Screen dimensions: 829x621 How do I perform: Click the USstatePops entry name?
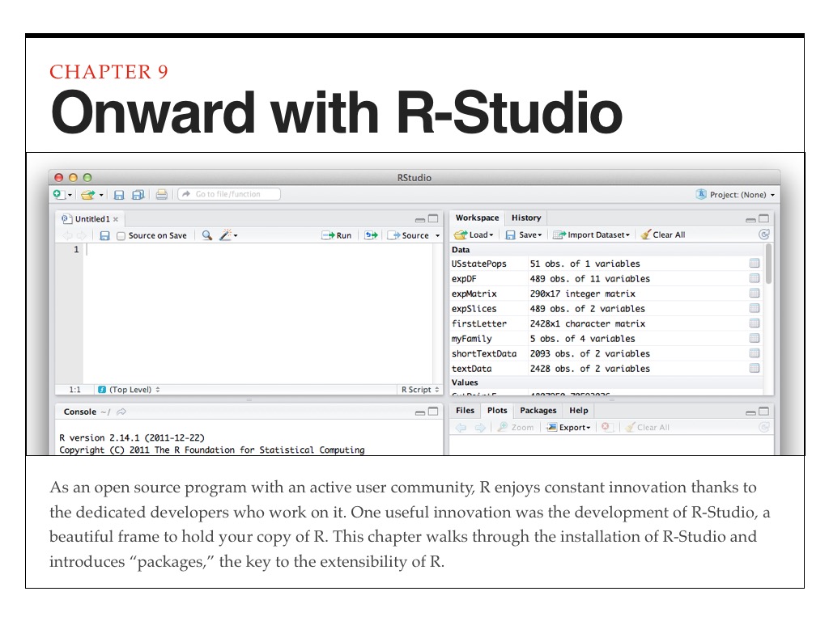(x=479, y=264)
